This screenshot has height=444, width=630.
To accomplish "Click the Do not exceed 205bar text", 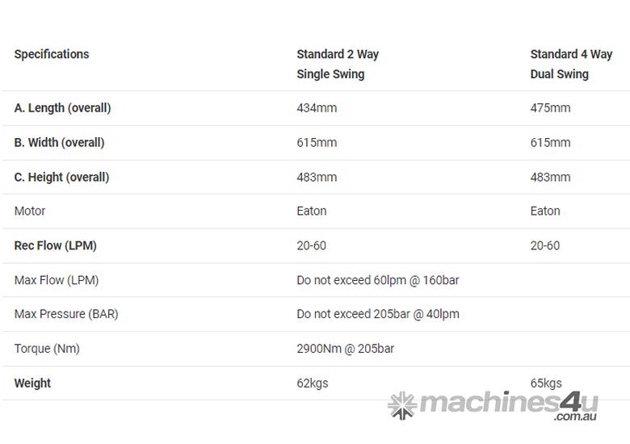I will (378, 313).
